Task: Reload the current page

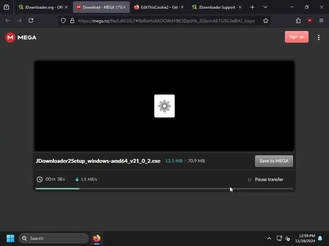Action: coord(31,20)
